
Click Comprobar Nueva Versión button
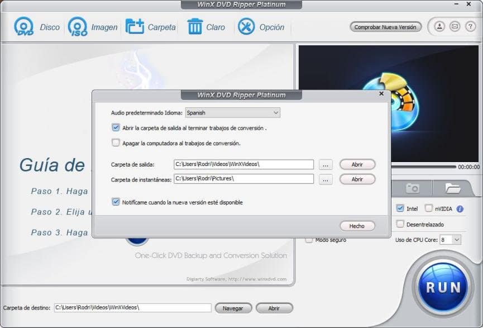coord(386,26)
